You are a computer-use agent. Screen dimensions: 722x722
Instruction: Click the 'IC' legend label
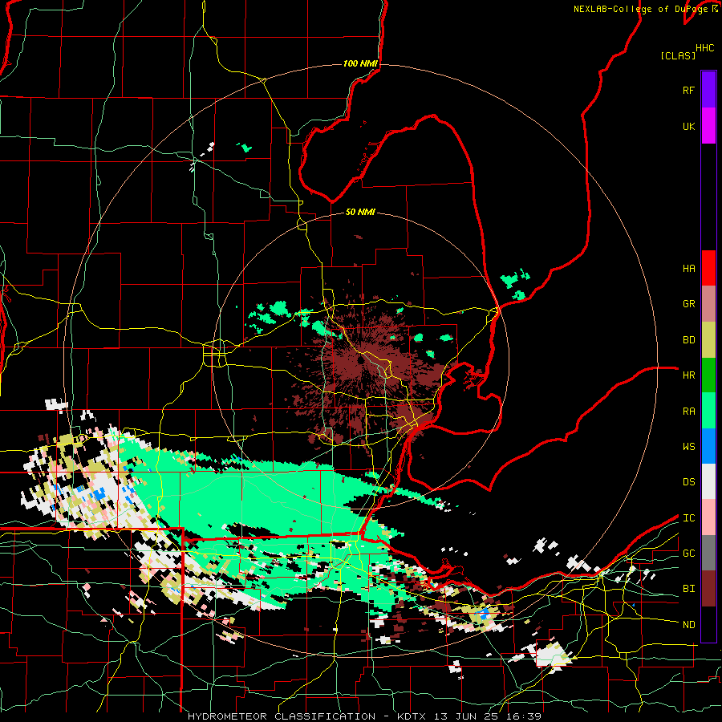point(688,518)
